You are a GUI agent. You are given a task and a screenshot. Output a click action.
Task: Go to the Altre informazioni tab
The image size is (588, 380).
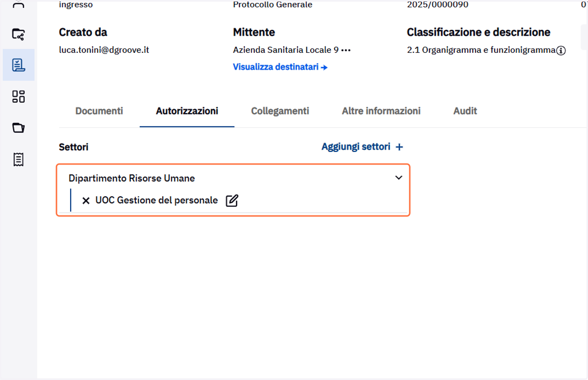381,111
